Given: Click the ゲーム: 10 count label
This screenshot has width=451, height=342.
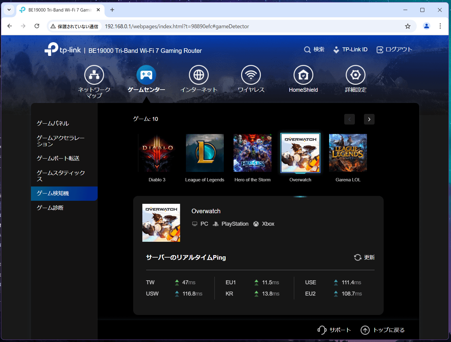Looking at the screenshot, I should pos(146,119).
